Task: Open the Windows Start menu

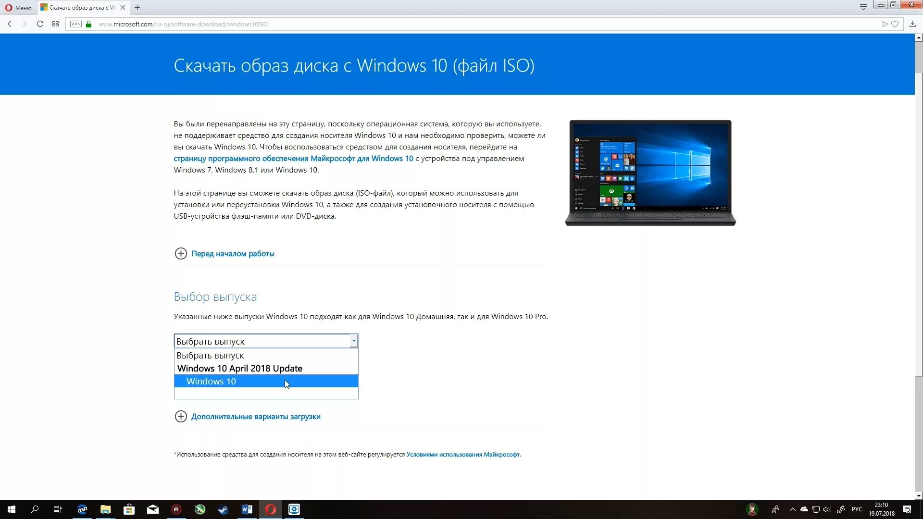Action: 12,509
